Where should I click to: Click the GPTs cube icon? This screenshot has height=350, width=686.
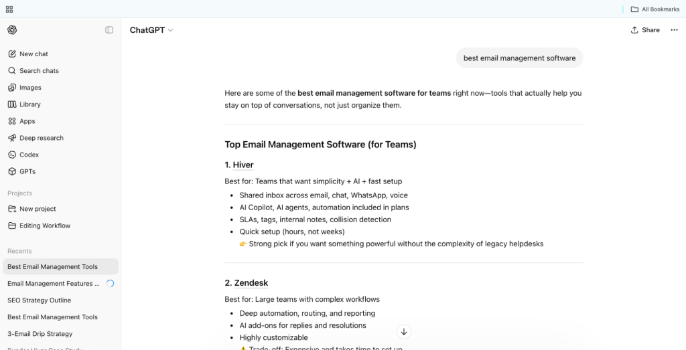12,171
